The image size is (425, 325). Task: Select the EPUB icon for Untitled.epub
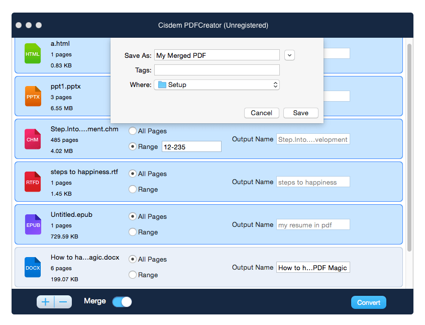point(33,224)
